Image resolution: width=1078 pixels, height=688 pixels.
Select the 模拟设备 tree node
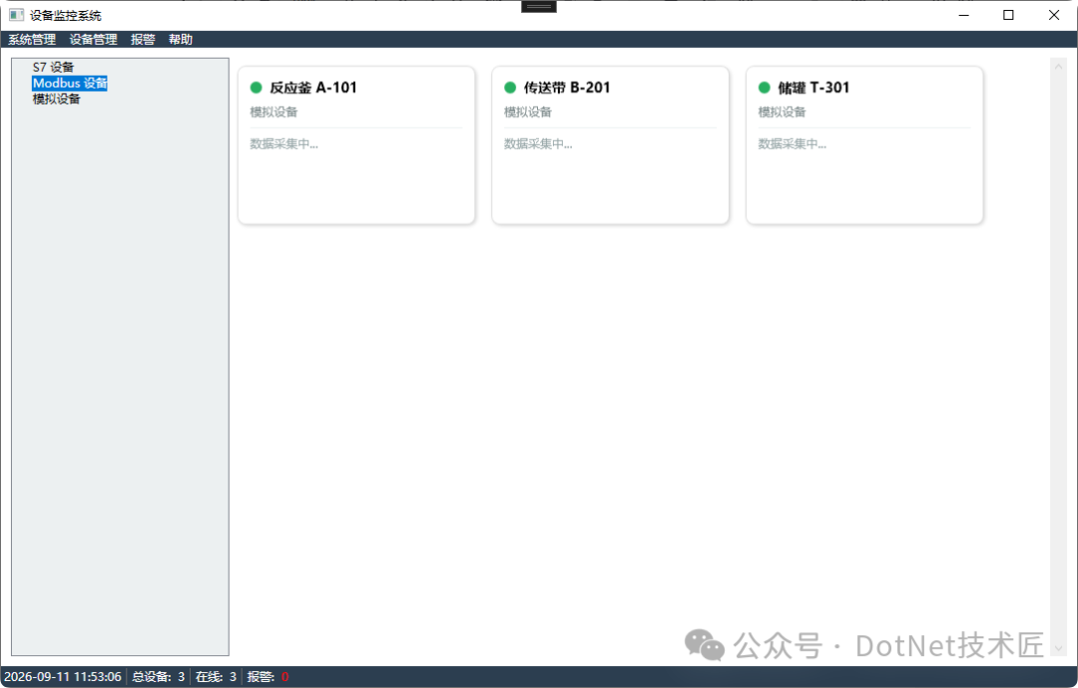56,99
